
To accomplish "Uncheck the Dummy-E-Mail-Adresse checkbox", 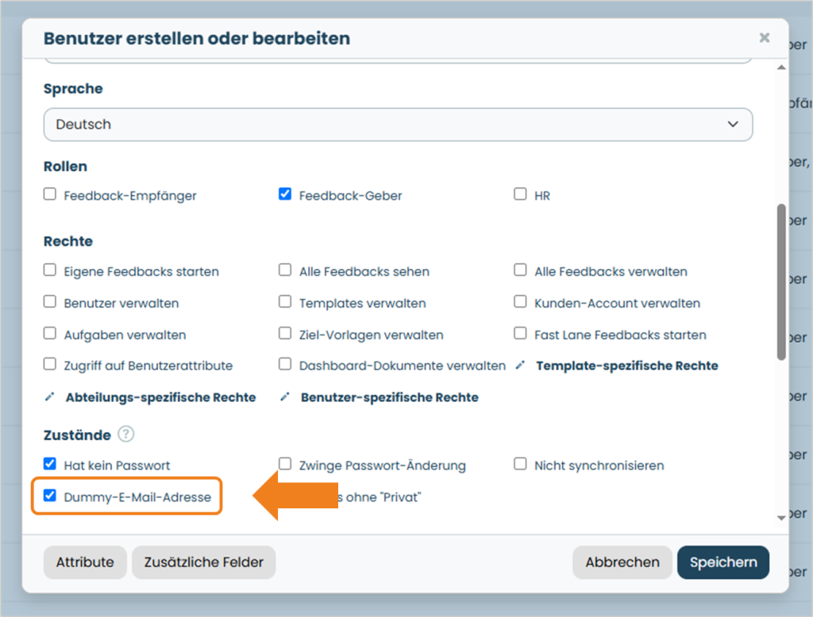I will 50,495.
